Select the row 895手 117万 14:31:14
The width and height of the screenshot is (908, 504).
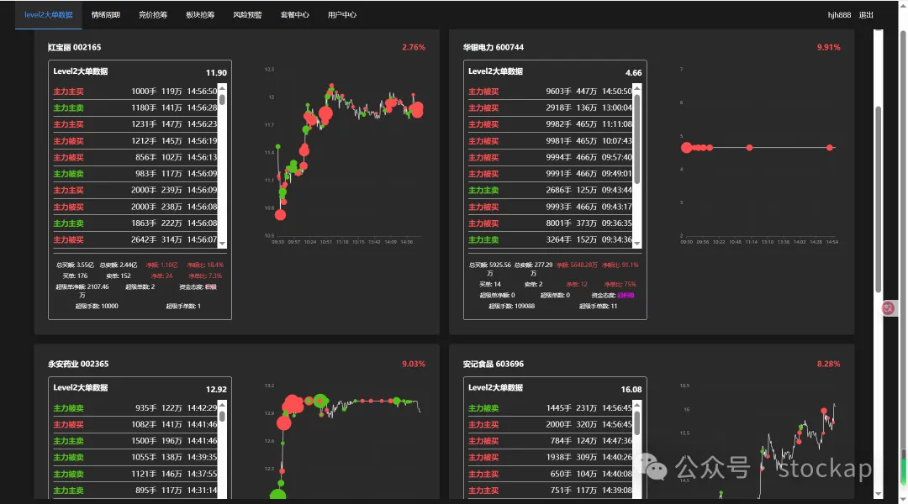[135, 491]
